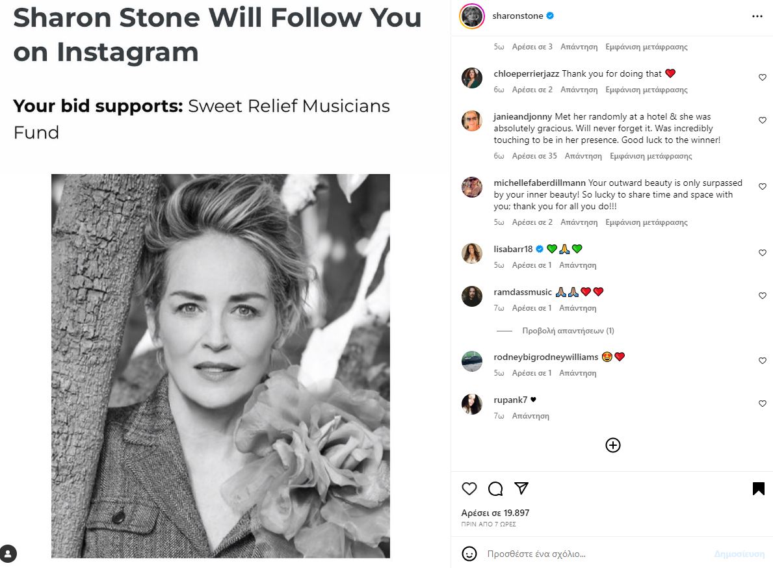Image resolution: width=773 pixels, height=568 pixels.
Task: Click tagged people icon on photo
Action: [8, 553]
